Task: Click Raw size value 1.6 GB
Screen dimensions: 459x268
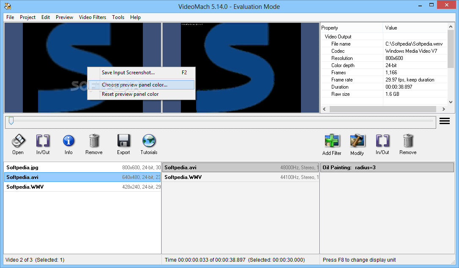Action: (392, 94)
